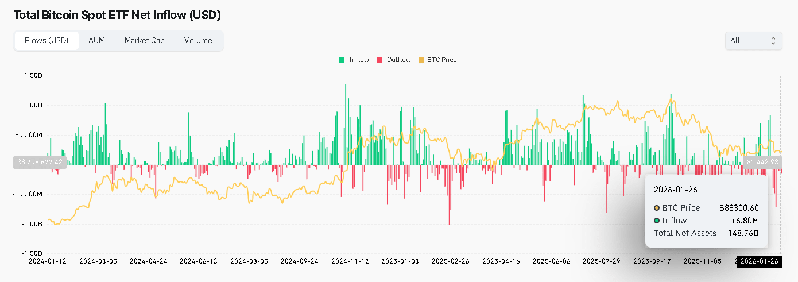Open the AUM tab
The width and height of the screenshot is (798, 282).
(96, 41)
